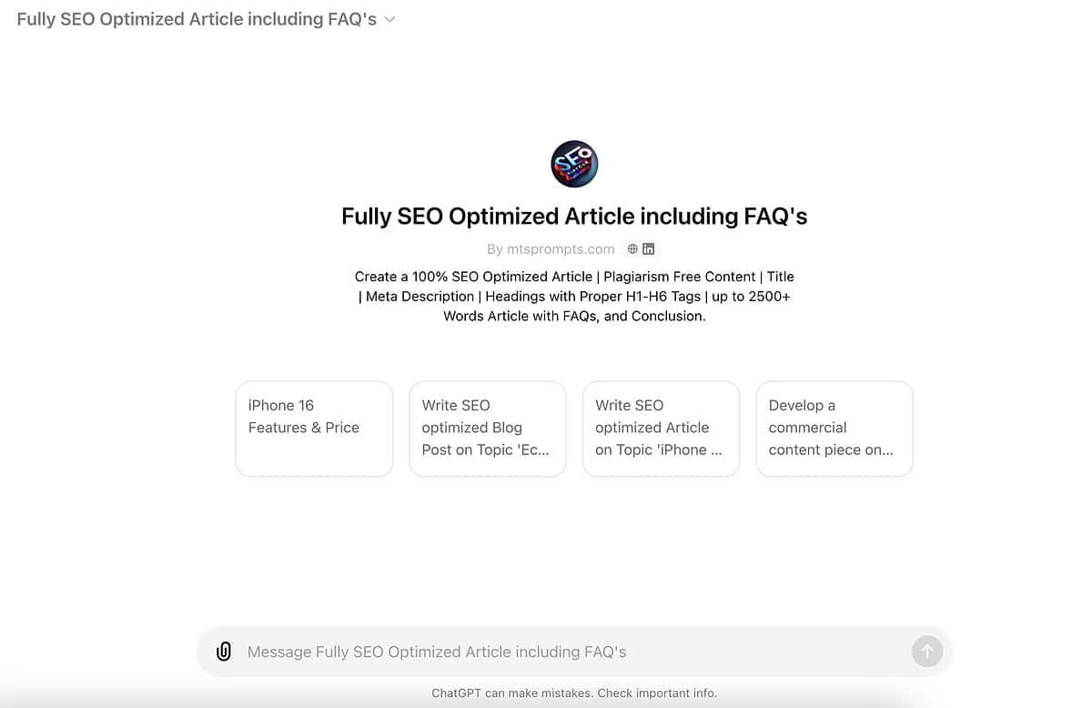Pick the 'Write SEO optimized Article' suggestion card

pos(661,428)
